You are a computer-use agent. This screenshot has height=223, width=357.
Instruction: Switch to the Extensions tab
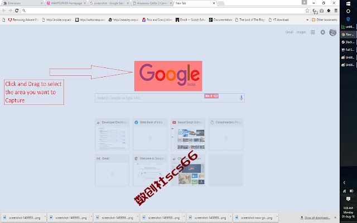pyautogui.click(x=23, y=3)
